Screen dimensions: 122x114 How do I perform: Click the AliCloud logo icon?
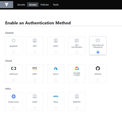pos(13,68)
